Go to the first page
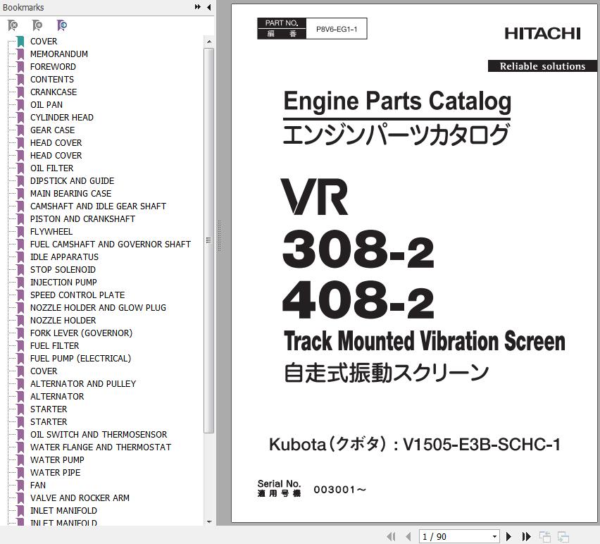The width and height of the screenshot is (600, 544). pyautogui.click(x=391, y=536)
